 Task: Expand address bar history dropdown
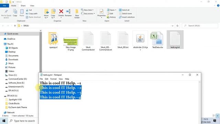click(x=173, y=26)
